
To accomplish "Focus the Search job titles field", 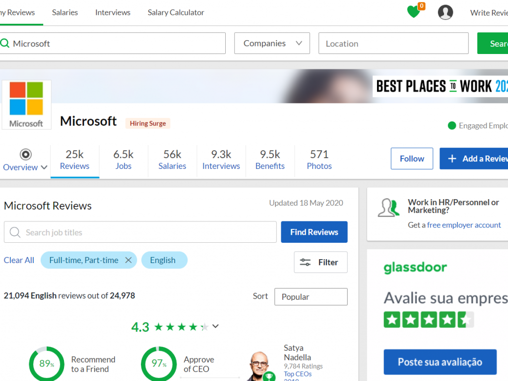I will (140, 232).
